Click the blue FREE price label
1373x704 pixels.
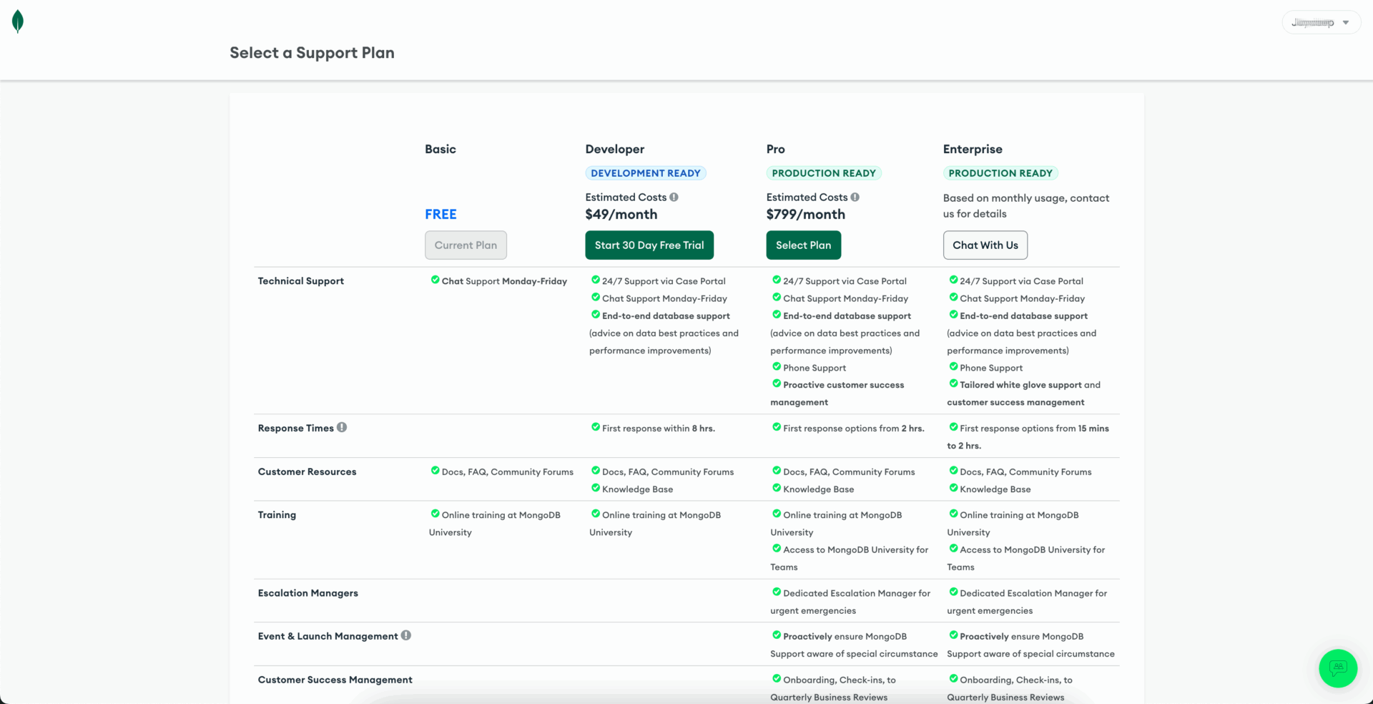[x=441, y=214]
